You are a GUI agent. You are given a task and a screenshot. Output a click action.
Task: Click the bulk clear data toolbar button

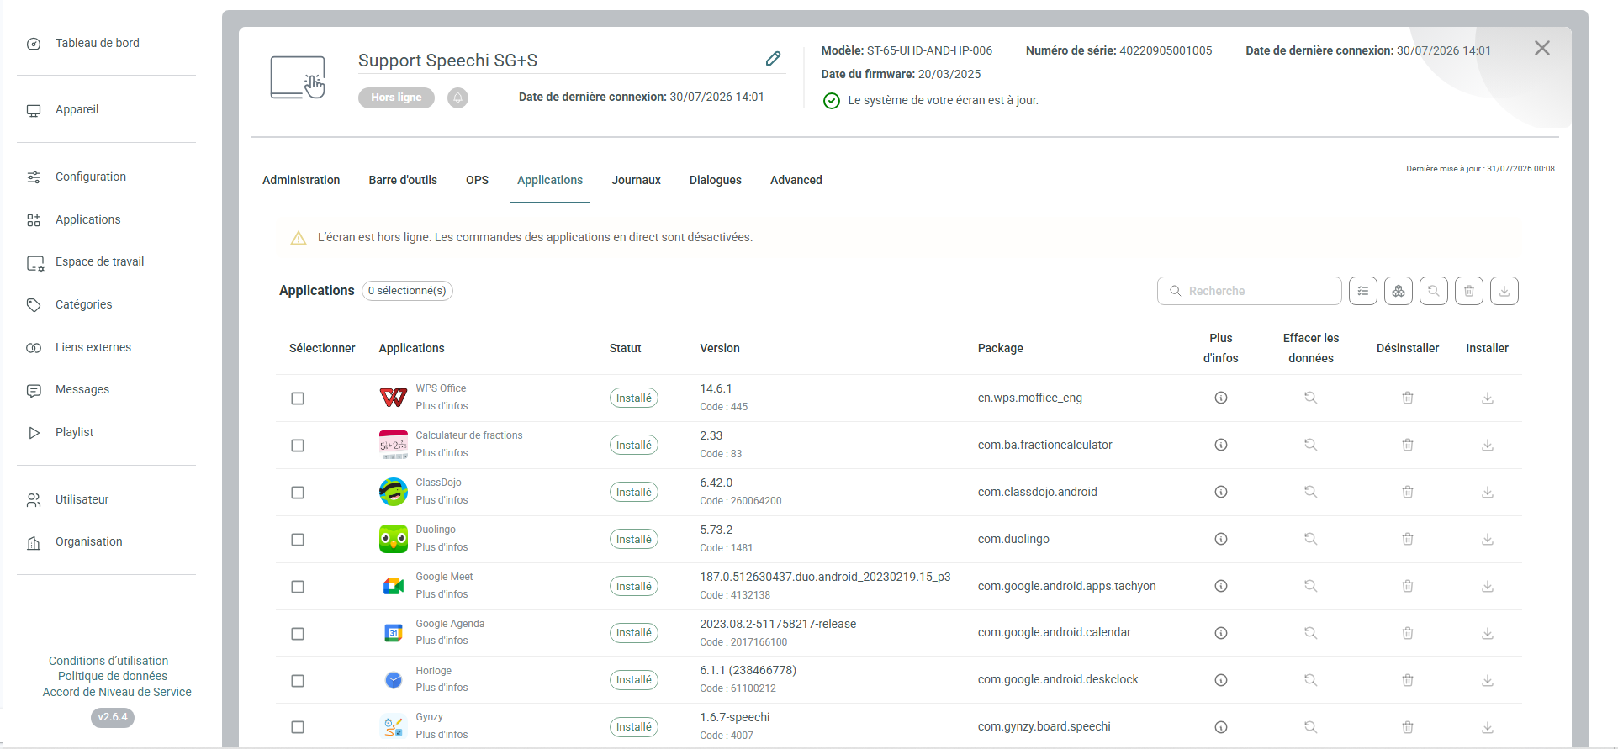pos(1434,291)
